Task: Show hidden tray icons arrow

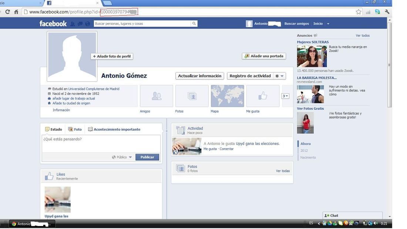Action: point(319,223)
